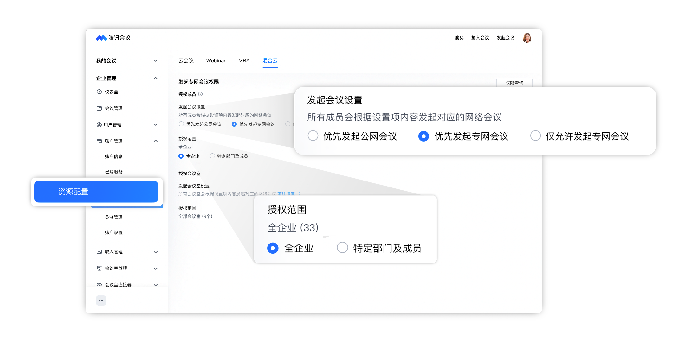This screenshot has height=342, width=678.
Task: Choose small 特定部门及成员 radio in page
Action: (x=212, y=156)
